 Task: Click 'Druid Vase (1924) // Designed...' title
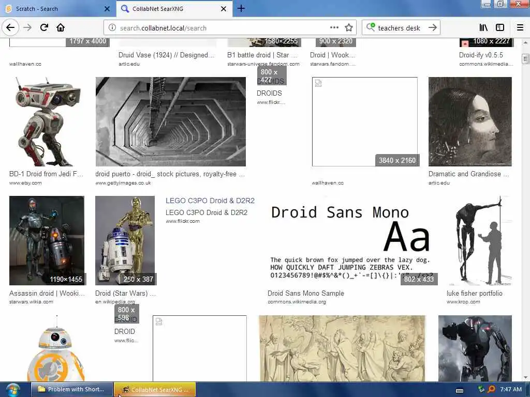(166, 55)
